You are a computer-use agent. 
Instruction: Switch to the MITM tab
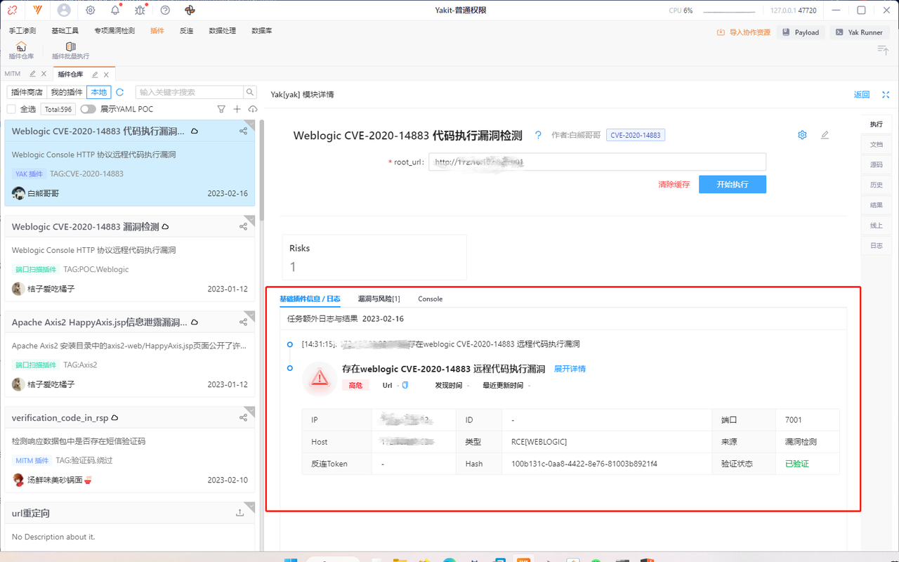tap(13, 74)
